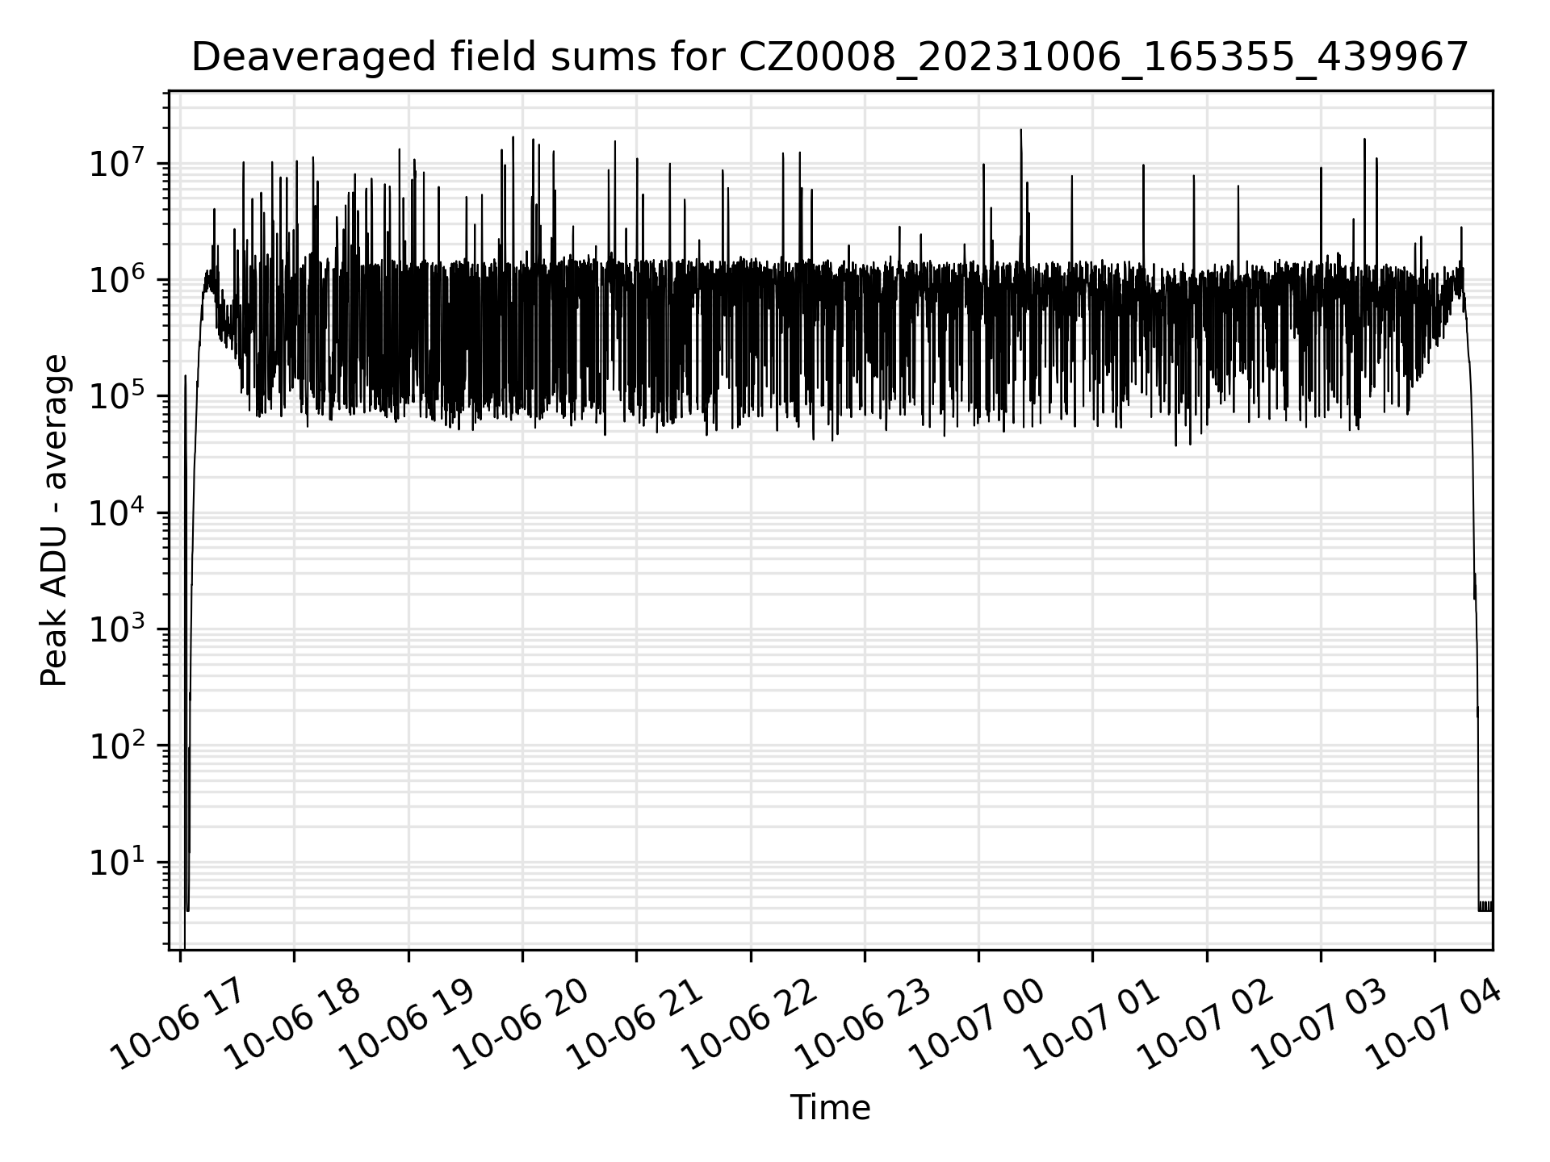Click the x-axis label 'Time'
1550x1162 pixels.
(830, 1108)
